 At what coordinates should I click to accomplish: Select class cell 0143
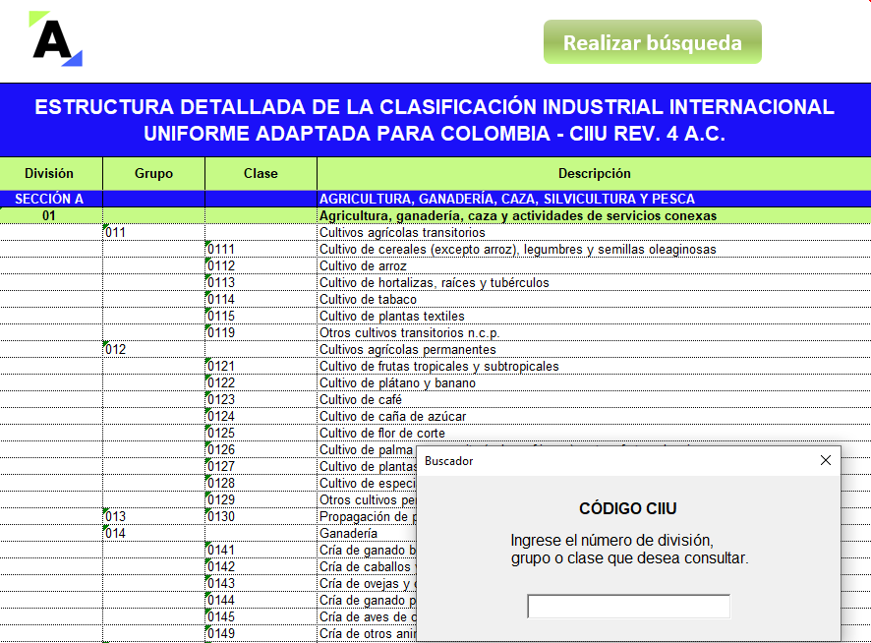click(x=261, y=583)
